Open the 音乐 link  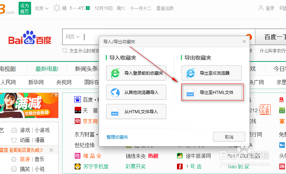coord(39,159)
